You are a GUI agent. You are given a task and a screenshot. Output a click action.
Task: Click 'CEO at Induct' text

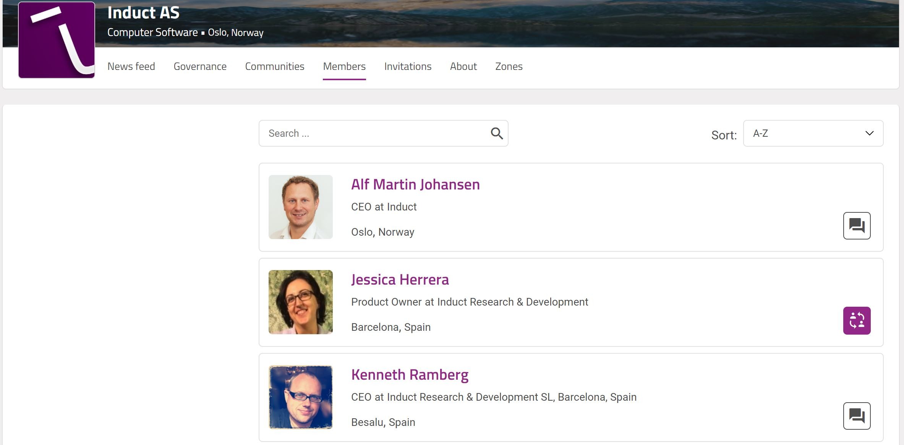click(384, 207)
